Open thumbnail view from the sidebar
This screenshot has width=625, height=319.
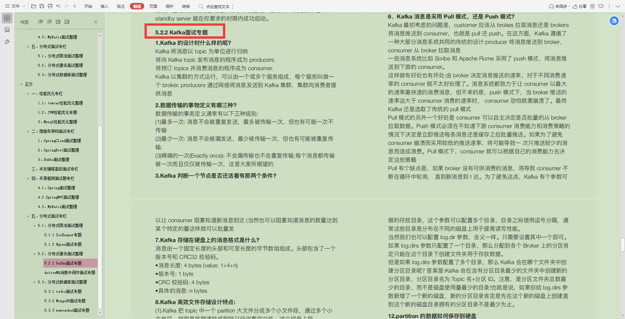pos(7,30)
